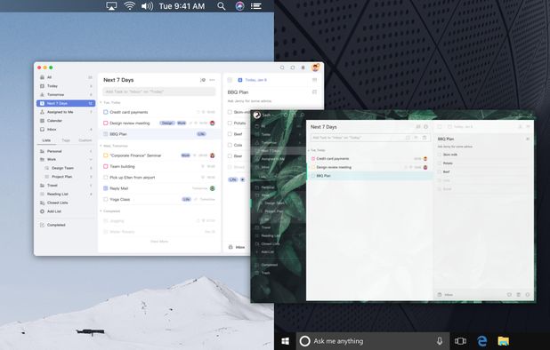Check off "Corporate Finance" Seminar task

pos(106,155)
